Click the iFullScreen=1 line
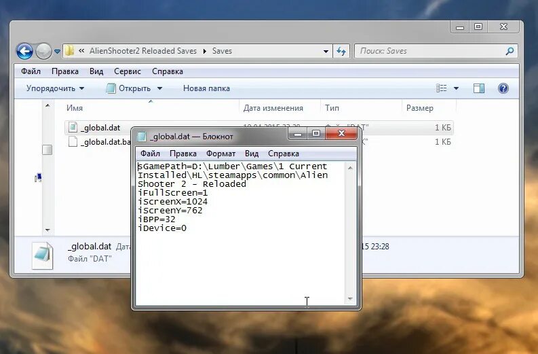The width and height of the screenshot is (538, 354). [172, 193]
